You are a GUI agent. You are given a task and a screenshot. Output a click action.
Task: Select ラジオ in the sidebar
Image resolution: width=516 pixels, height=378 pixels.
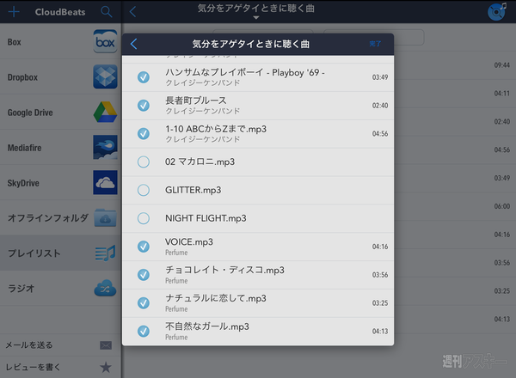tap(60, 289)
